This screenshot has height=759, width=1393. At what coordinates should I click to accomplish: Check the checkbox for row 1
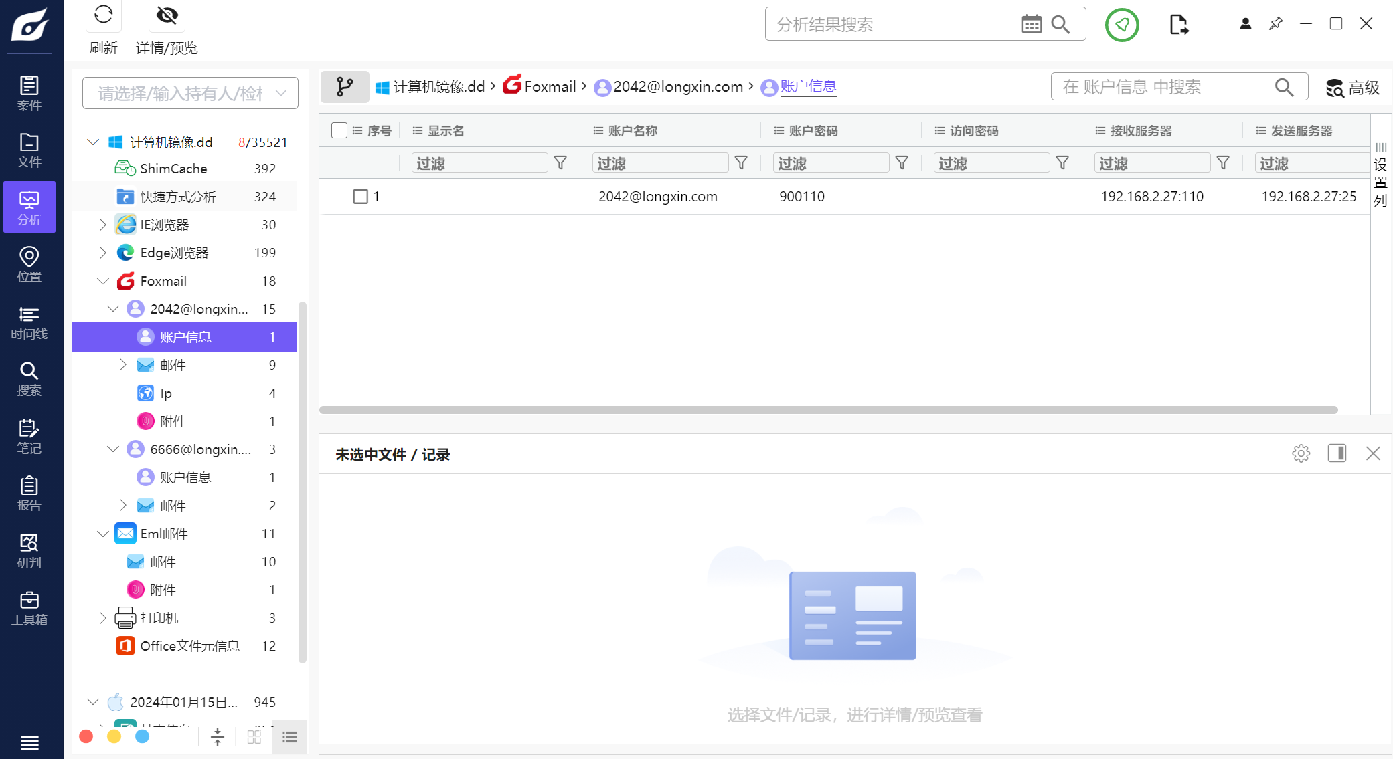(x=361, y=197)
